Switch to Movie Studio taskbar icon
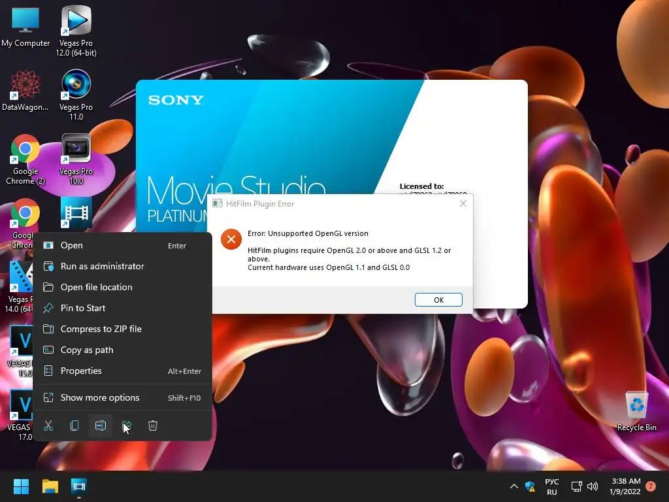This screenshot has height=502, width=669. click(79, 486)
